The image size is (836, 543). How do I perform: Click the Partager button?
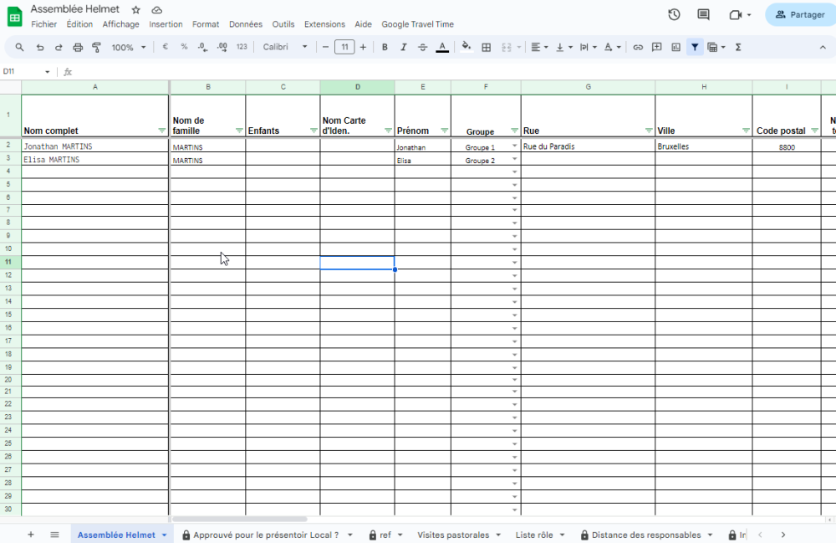pyautogui.click(x=799, y=14)
